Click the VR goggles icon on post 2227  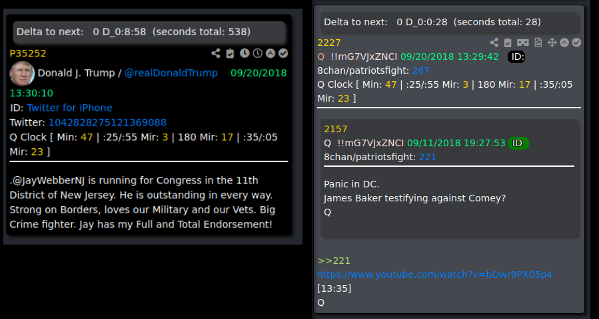(x=522, y=43)
